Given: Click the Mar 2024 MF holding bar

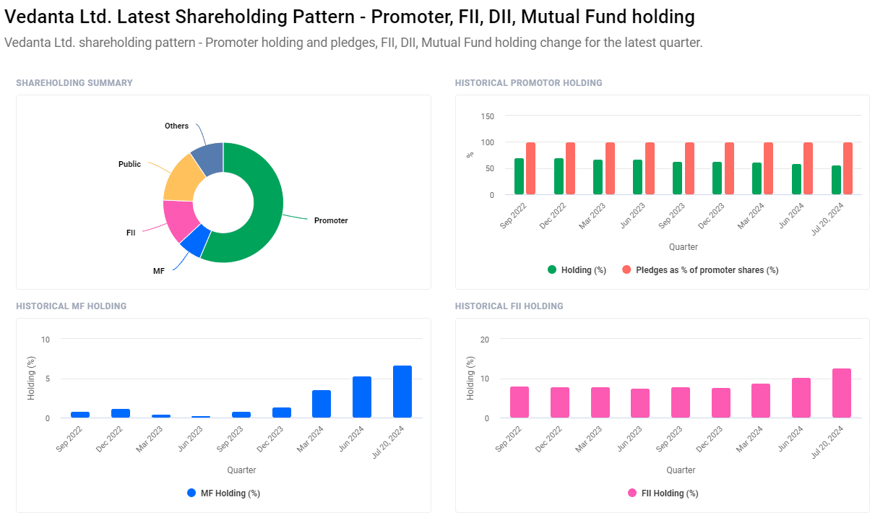Looking at the screenshot, I should click(x=322, y=404).
